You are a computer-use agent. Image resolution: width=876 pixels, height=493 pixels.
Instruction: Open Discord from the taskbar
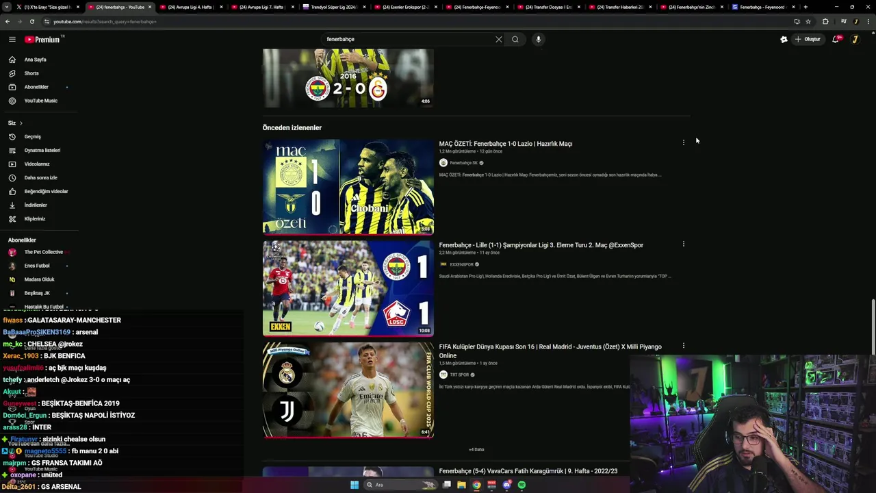tap(506, 485)
